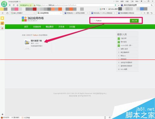Click the plus icon at the sidebar bottom

tap(2, 114)
